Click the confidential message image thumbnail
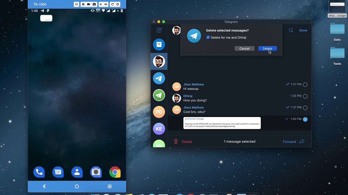This screenshot has height=195, width=348. (222, 123)
